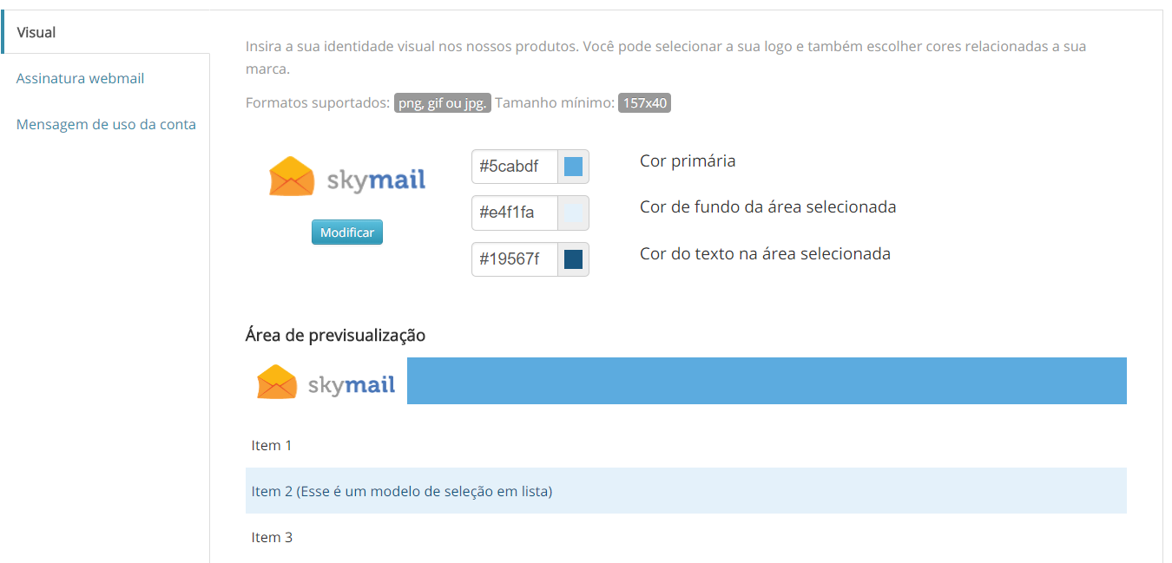Open the dark blue text color swatch
The image size is (1172, 563).
coord(573,259)
